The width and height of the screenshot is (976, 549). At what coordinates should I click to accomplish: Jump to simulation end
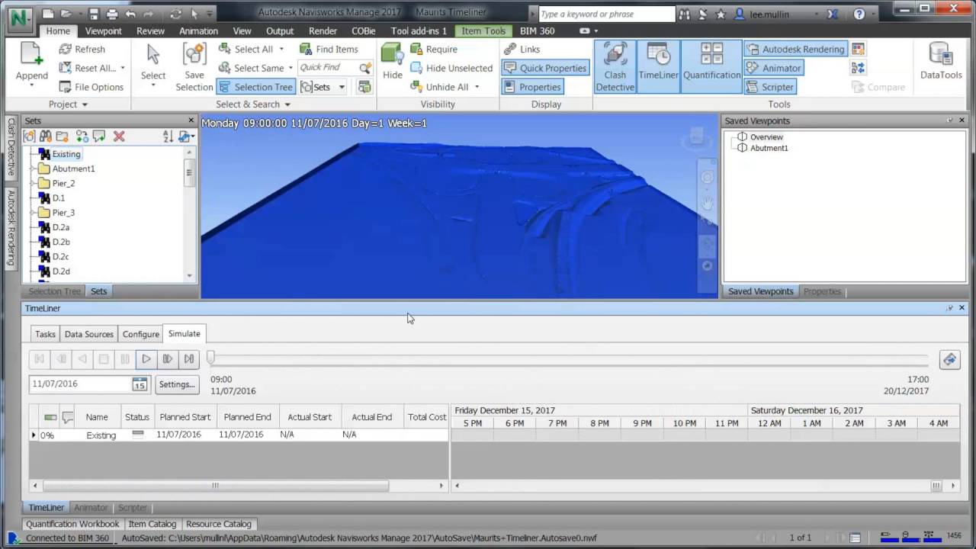(x=189, y=358)
